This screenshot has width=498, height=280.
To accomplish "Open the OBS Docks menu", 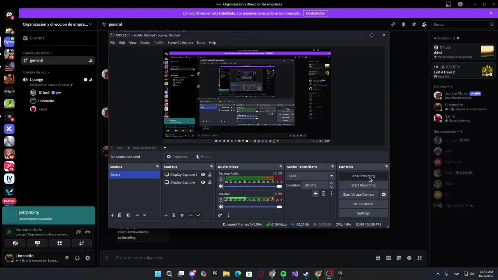I will tap(145, 43).
